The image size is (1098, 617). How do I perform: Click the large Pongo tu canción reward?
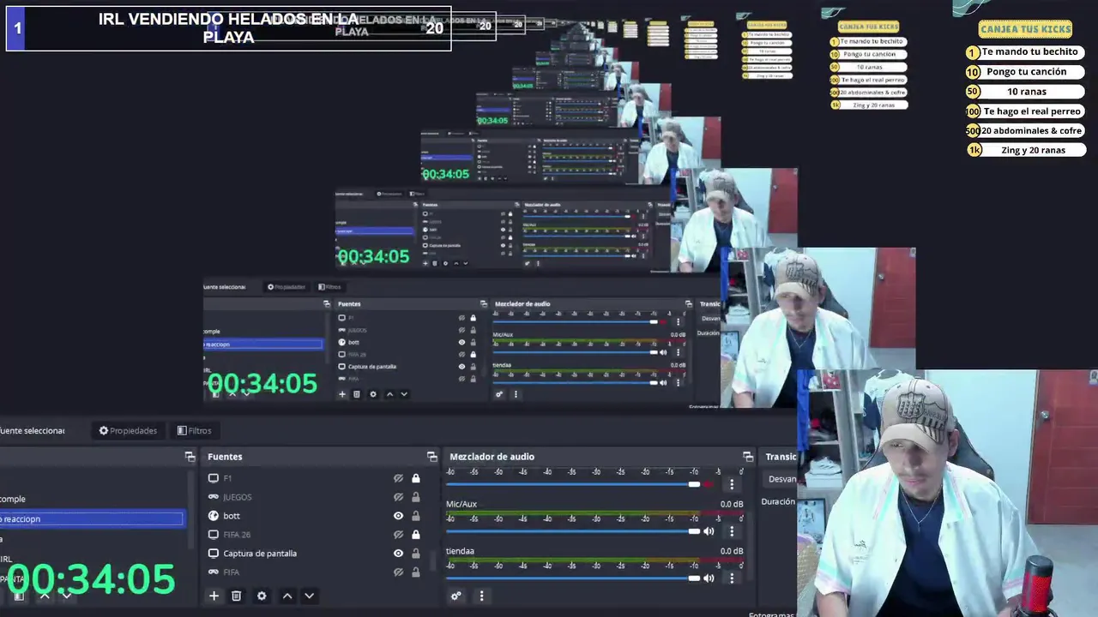(1026, 72)
